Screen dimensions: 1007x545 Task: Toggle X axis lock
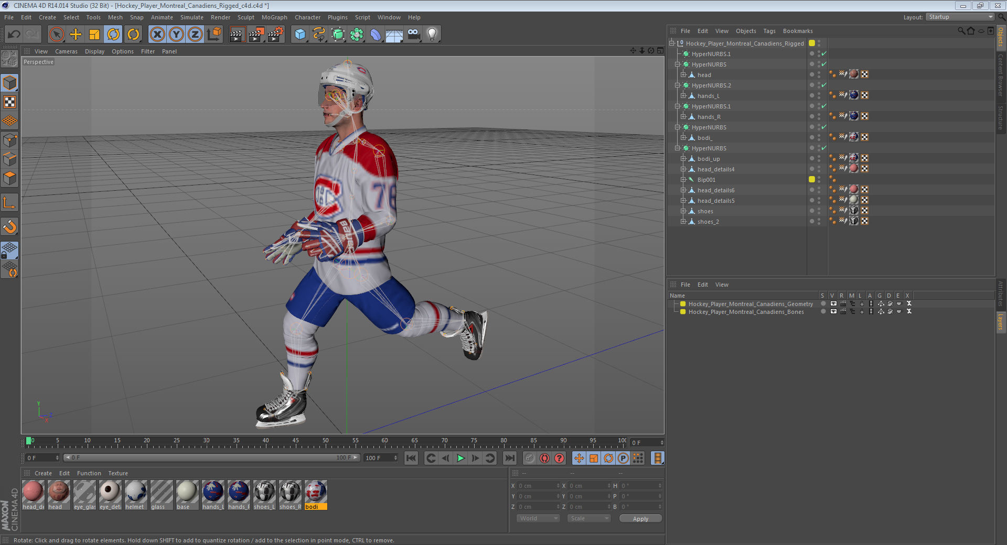(x=157, y=35)
